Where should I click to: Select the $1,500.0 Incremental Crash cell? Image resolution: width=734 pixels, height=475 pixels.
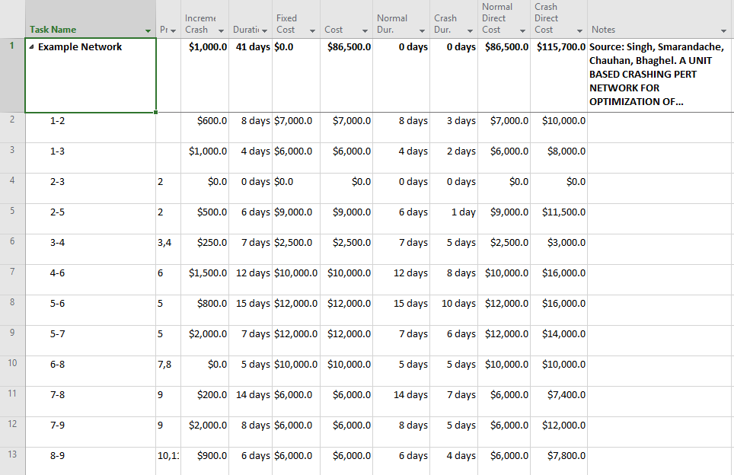[205, 280]
